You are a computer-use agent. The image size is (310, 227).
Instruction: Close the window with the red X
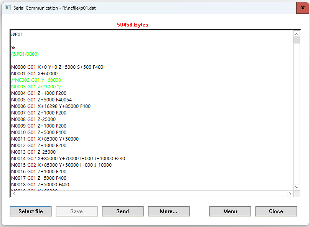tap(302, 8)
